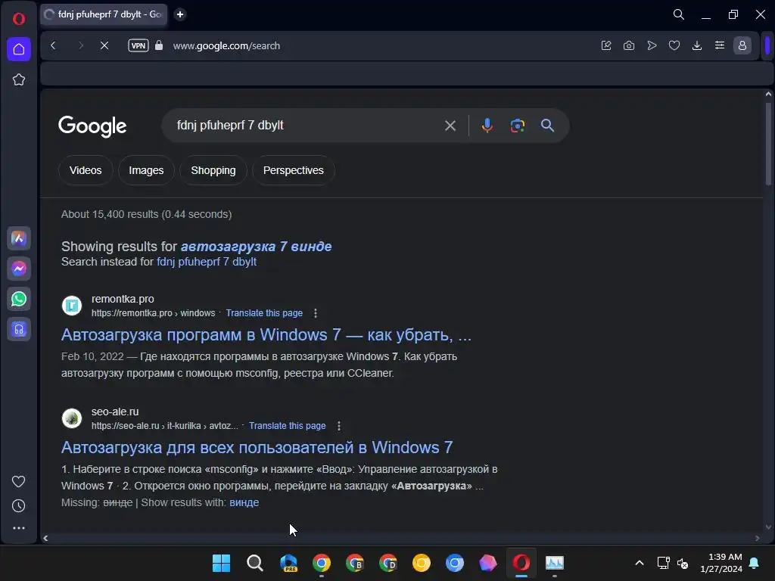Open the Opera menu logo

pyautogui.click(x=19, y=19)
